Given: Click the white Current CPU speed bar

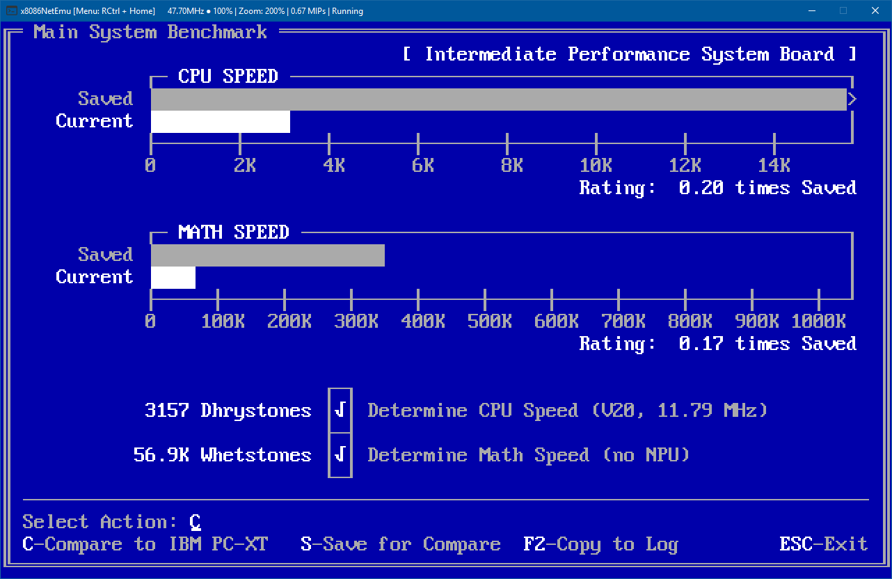Looking at the screenshot, I should pos(220,122).
